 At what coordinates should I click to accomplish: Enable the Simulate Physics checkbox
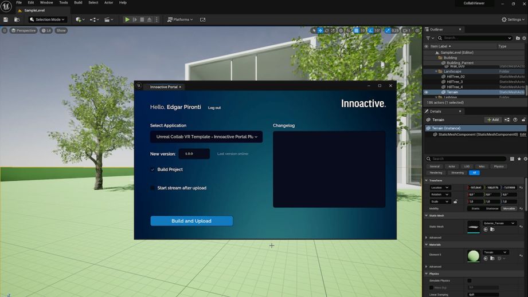click(470, 280)
